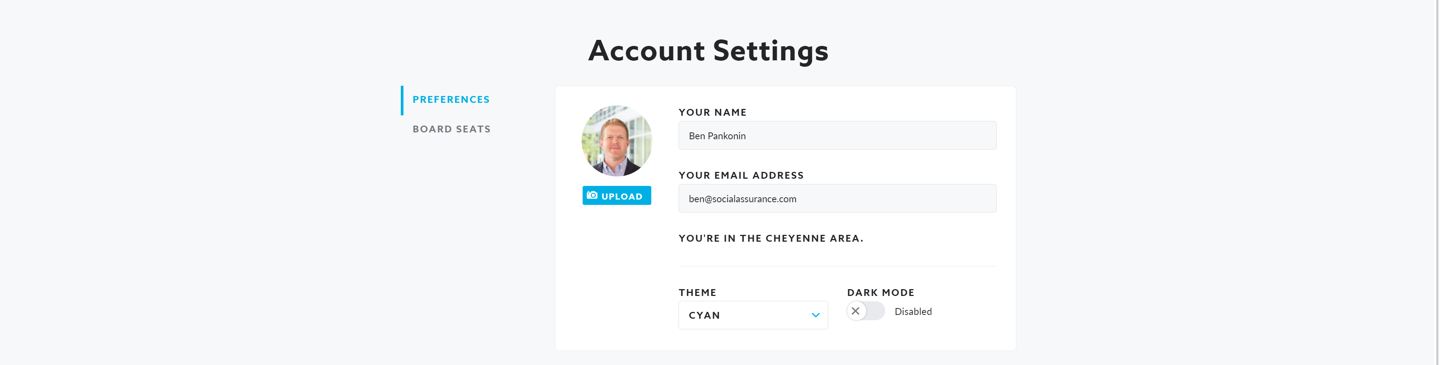Viewport: 1440px width, 365px height.
Task: Click Ben Pankonin's profile photo
Action: [x=617, y=141]
